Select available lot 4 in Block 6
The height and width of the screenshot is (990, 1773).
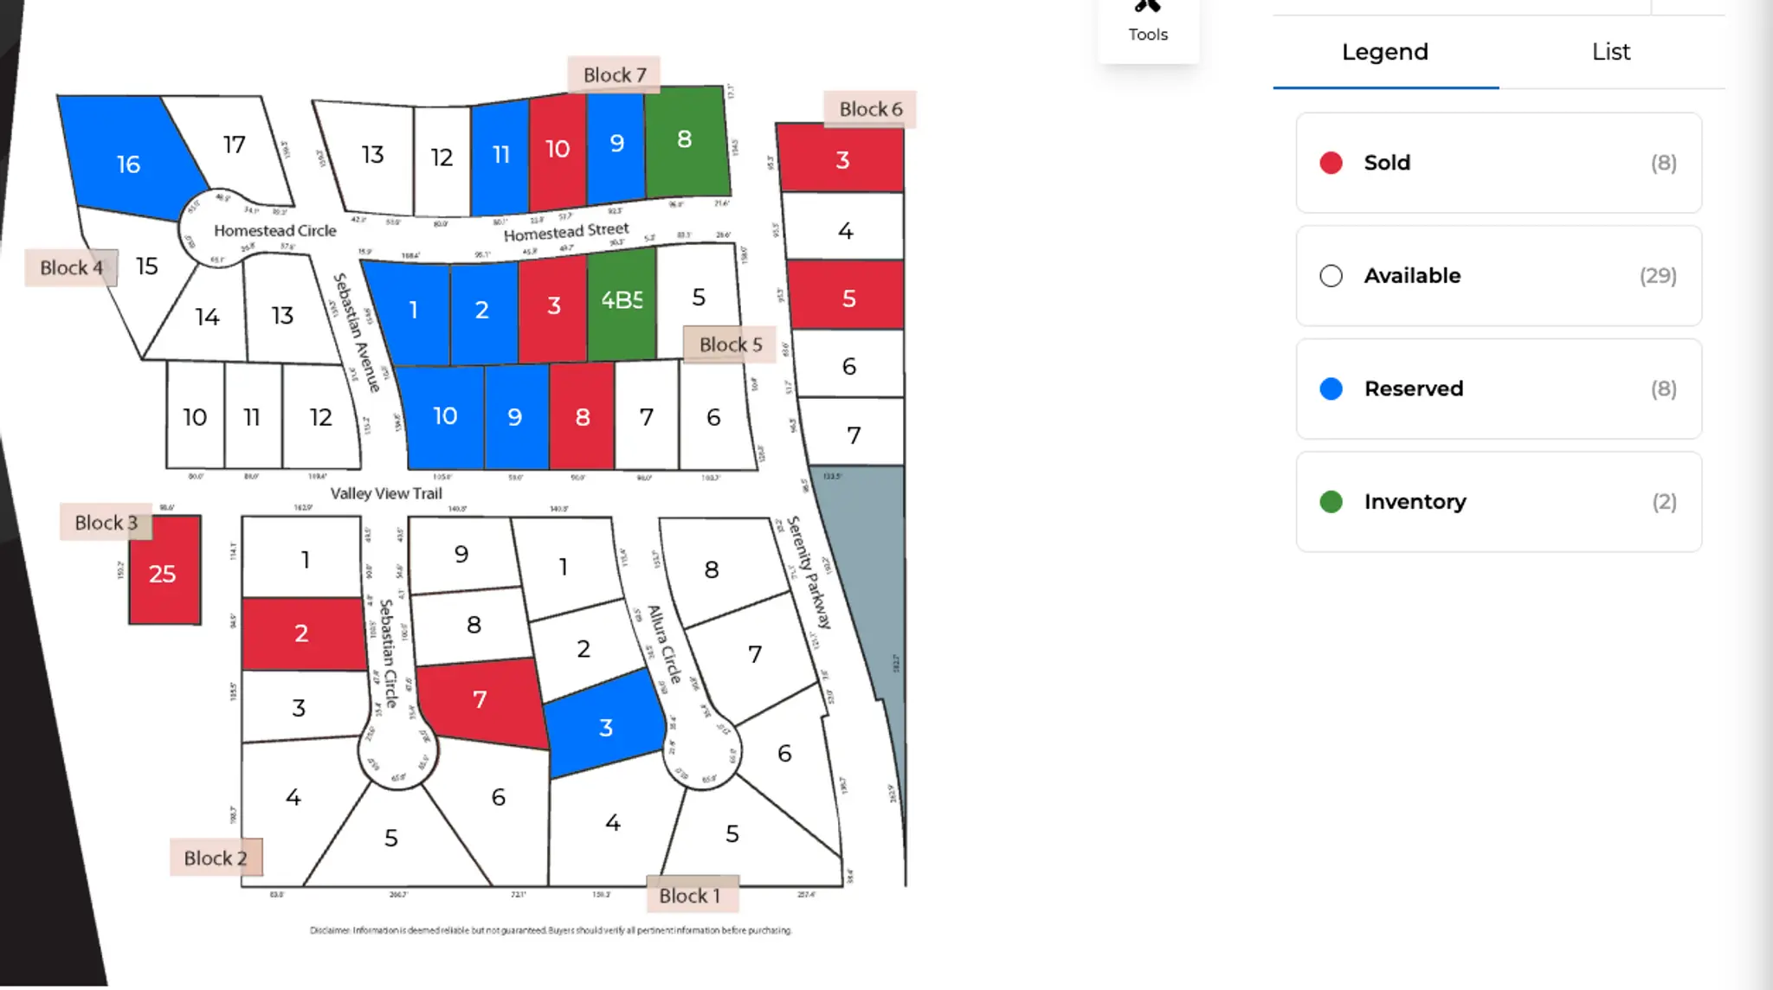click(x=845, y=228)
